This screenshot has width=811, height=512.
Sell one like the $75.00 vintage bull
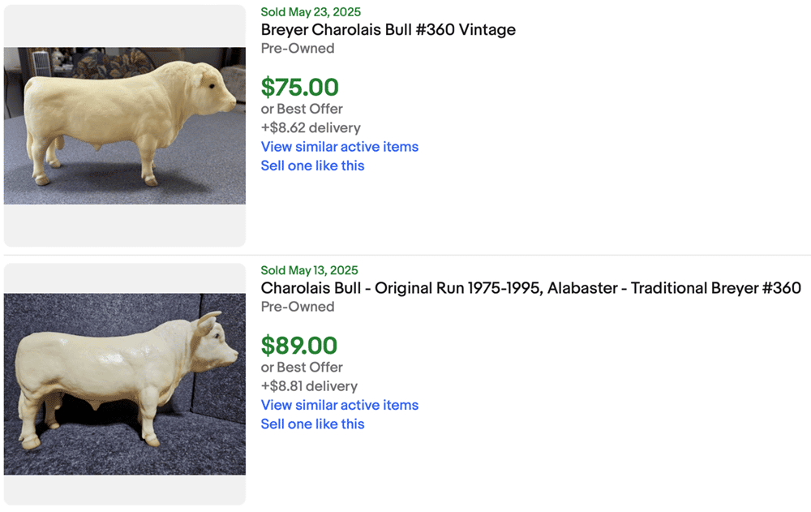point(312,166)
